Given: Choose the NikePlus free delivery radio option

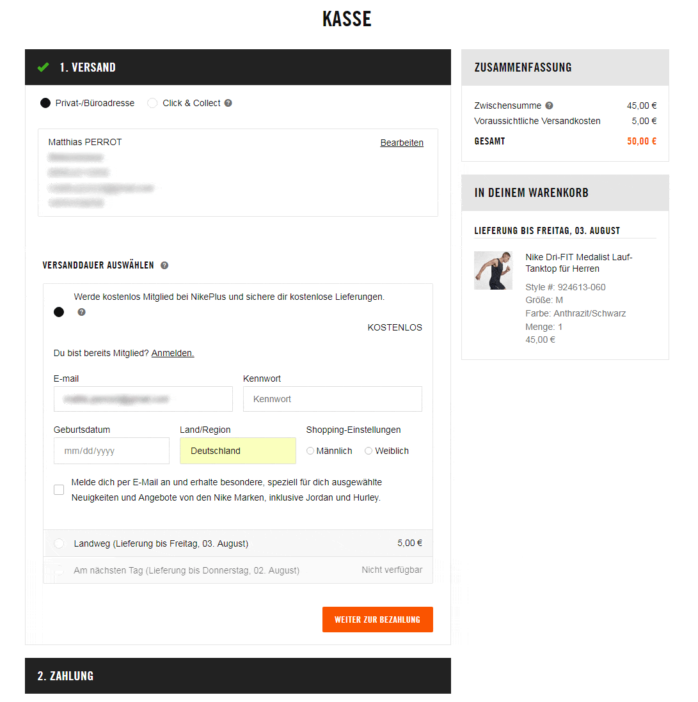Looking at the screenshot, I should click(59, 312).
